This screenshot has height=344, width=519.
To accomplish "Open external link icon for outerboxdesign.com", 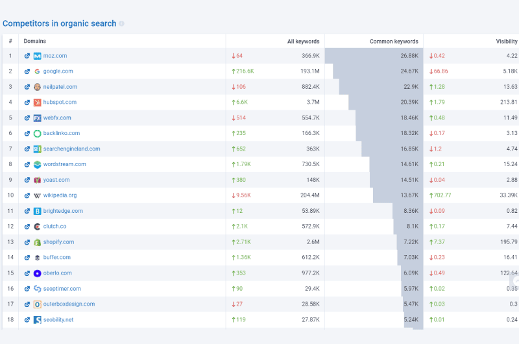I will [x=27, y=304].
